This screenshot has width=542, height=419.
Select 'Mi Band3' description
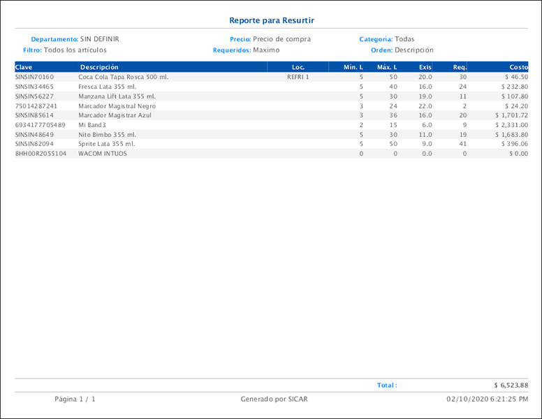(x=92, y=125)
